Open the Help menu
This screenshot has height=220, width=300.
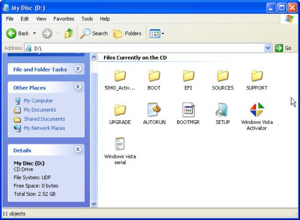(x=105, y=19)
